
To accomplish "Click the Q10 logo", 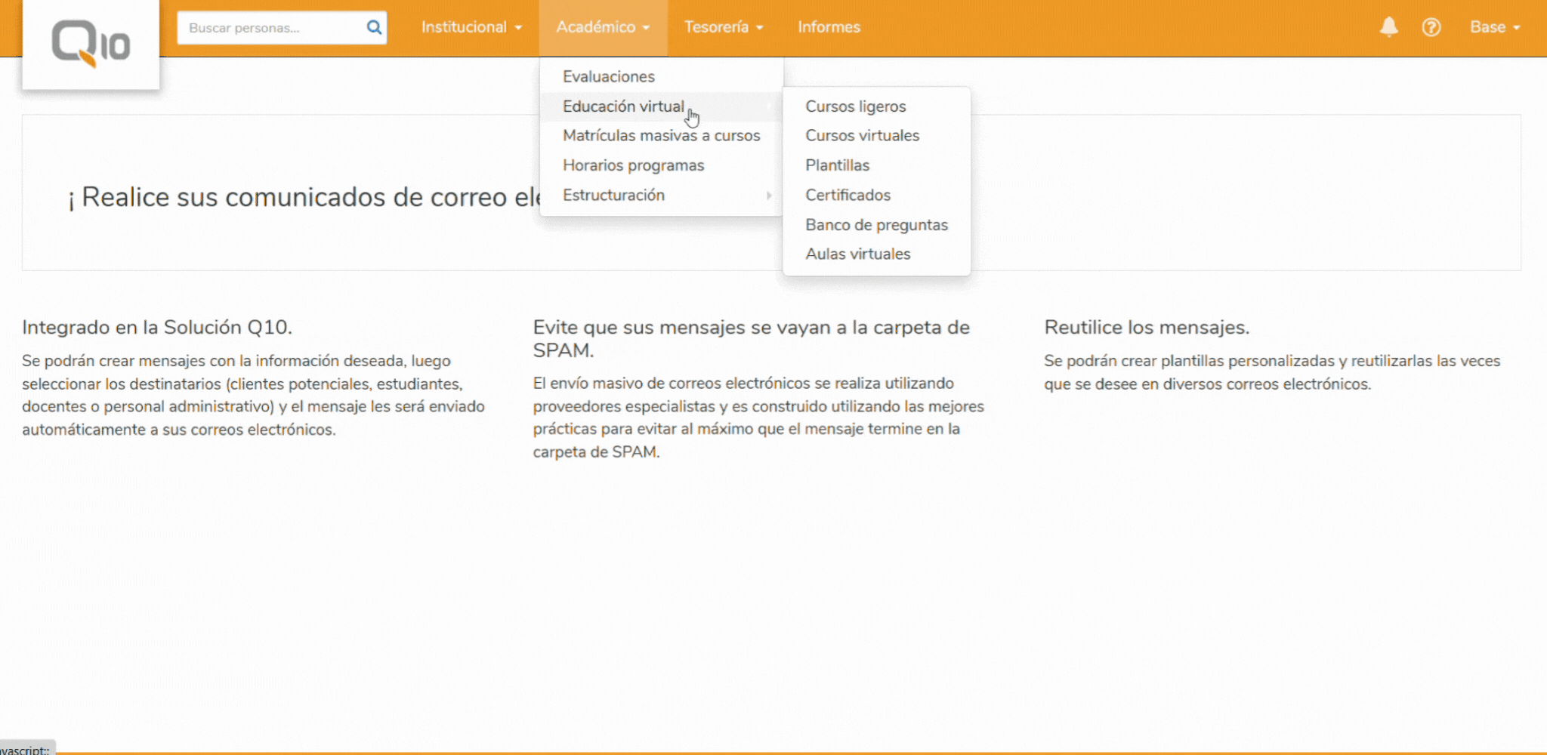I will point(91,43).
